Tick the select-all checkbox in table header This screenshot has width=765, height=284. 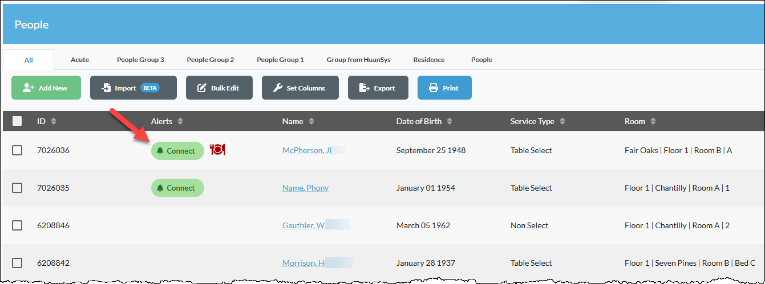pos(17,121)
